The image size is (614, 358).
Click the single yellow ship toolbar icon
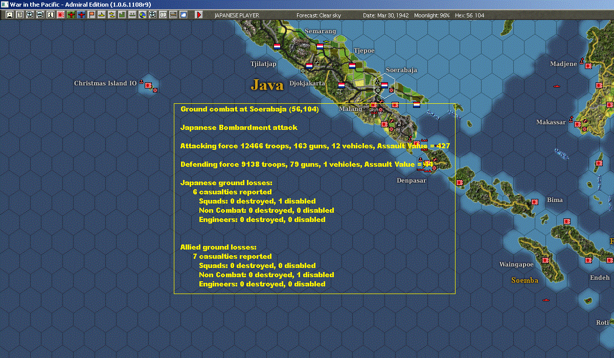(102, 15)
